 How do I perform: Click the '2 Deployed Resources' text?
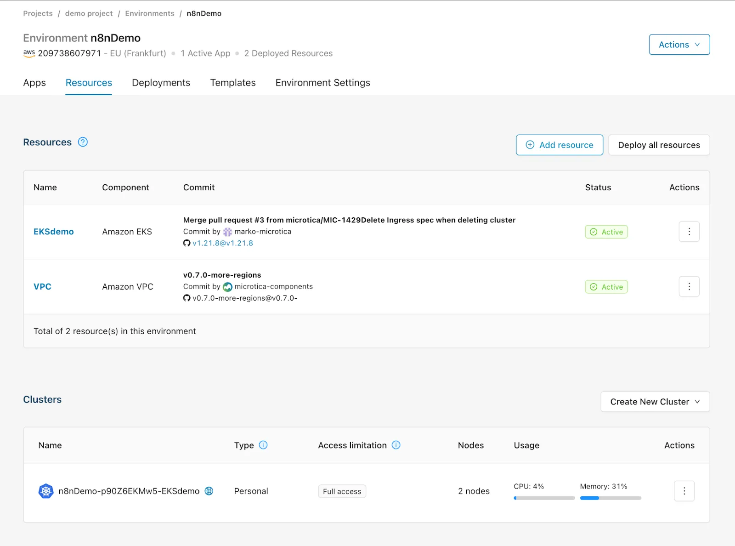point(288,53)
